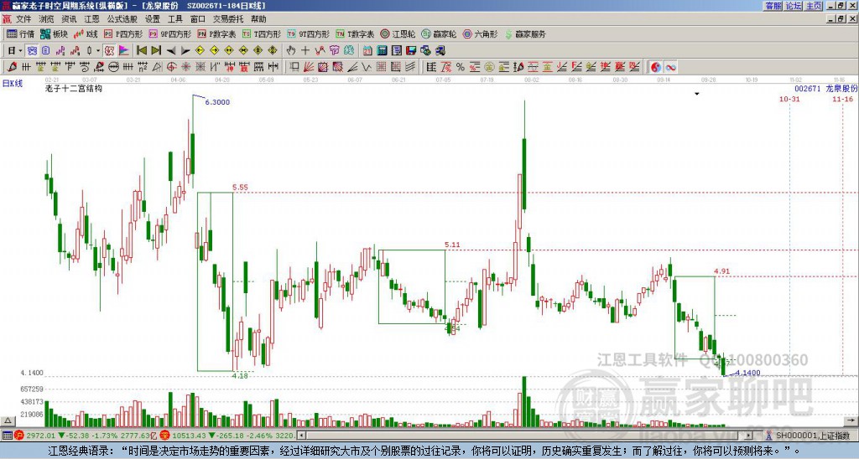The width and height of the screenshot is (859, 459).
Task: Open the 9P四方形 tool
Action: pyautogui.click(x=170, y=34)
